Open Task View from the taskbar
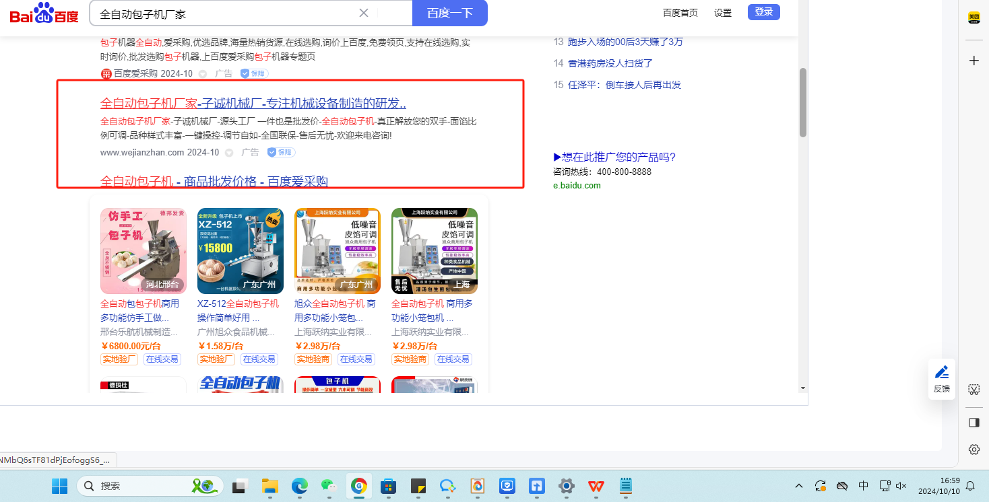989x502 pixels. 241,486
